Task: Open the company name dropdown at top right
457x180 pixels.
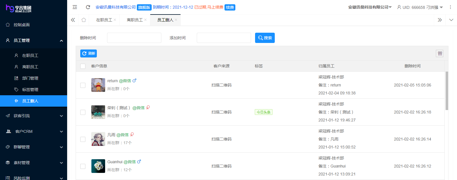Action: click(370, 7)
